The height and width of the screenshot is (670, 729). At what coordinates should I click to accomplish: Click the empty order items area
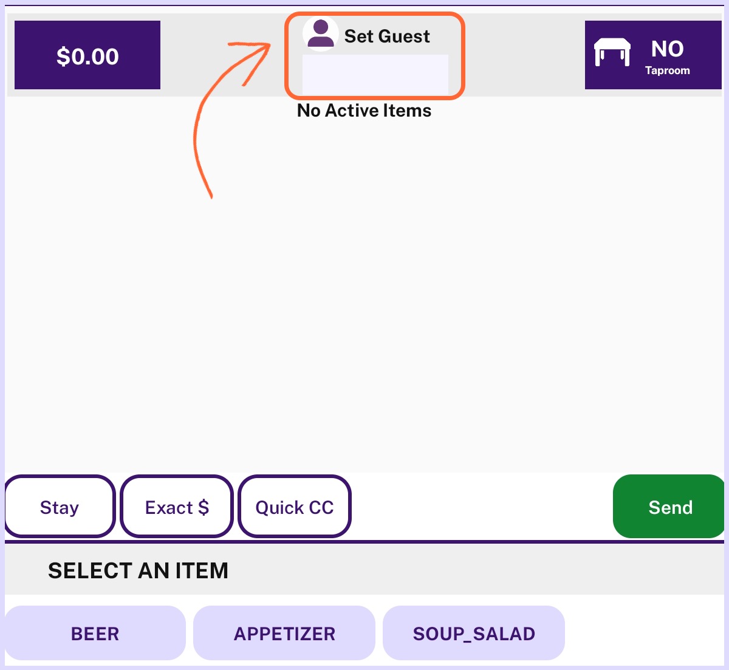[x=364, y=292]
